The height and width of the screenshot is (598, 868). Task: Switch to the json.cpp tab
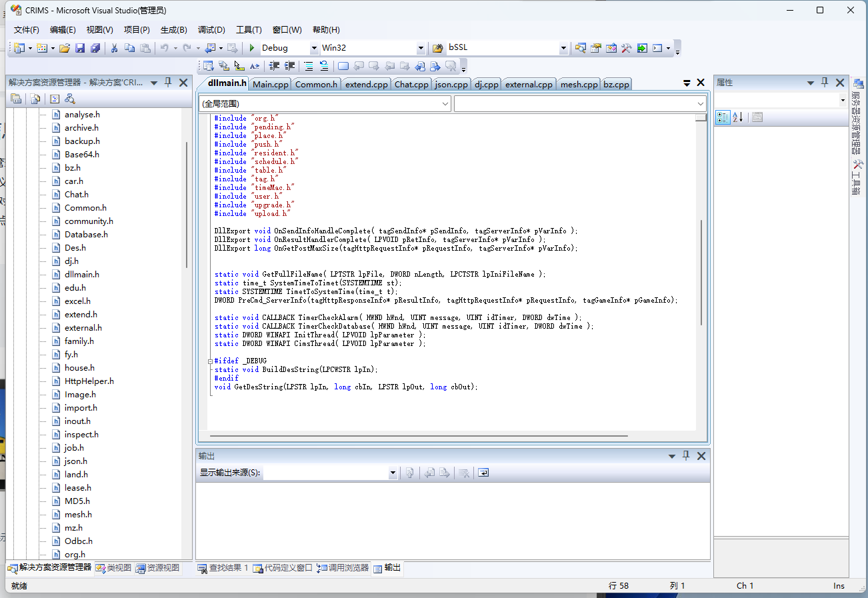pyautogui.click(x=451, y=84)
